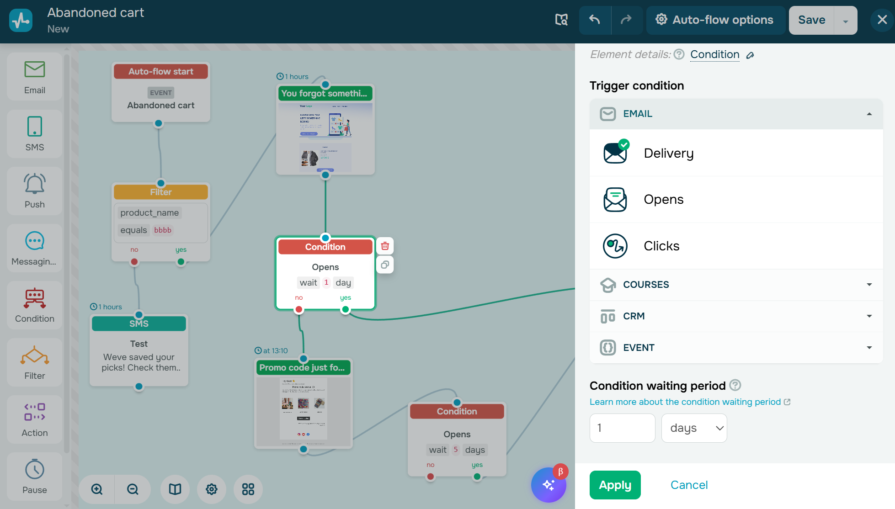The width and height of the screenshot is (895, 509).
Task: Select the Action element in the sidebar
Action: pyautogui.click(x=34, y=419)
